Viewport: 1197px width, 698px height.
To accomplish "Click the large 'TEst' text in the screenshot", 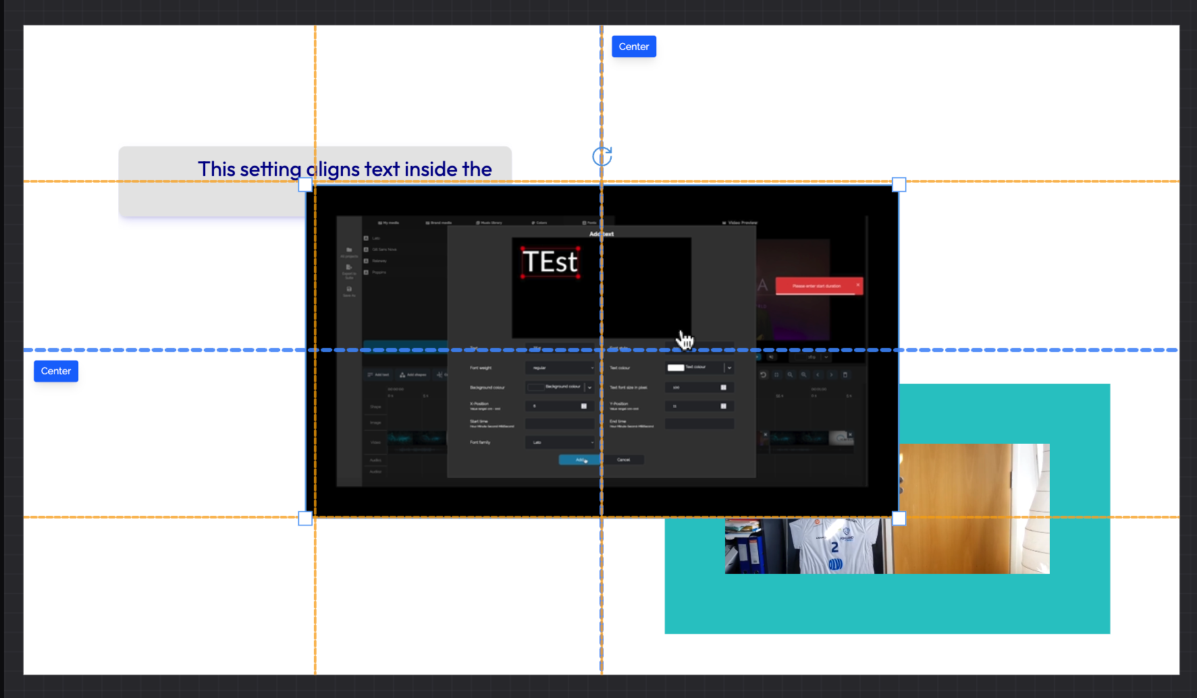I will pyautogui.click(x=550, y=262).
